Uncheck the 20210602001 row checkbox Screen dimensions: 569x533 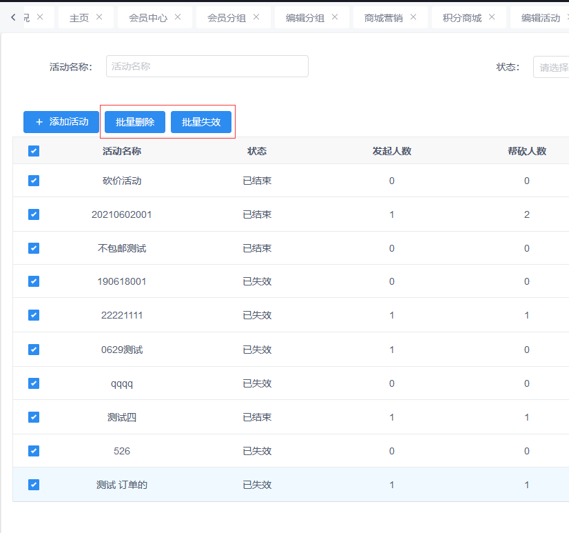click(x=34, y=214)
